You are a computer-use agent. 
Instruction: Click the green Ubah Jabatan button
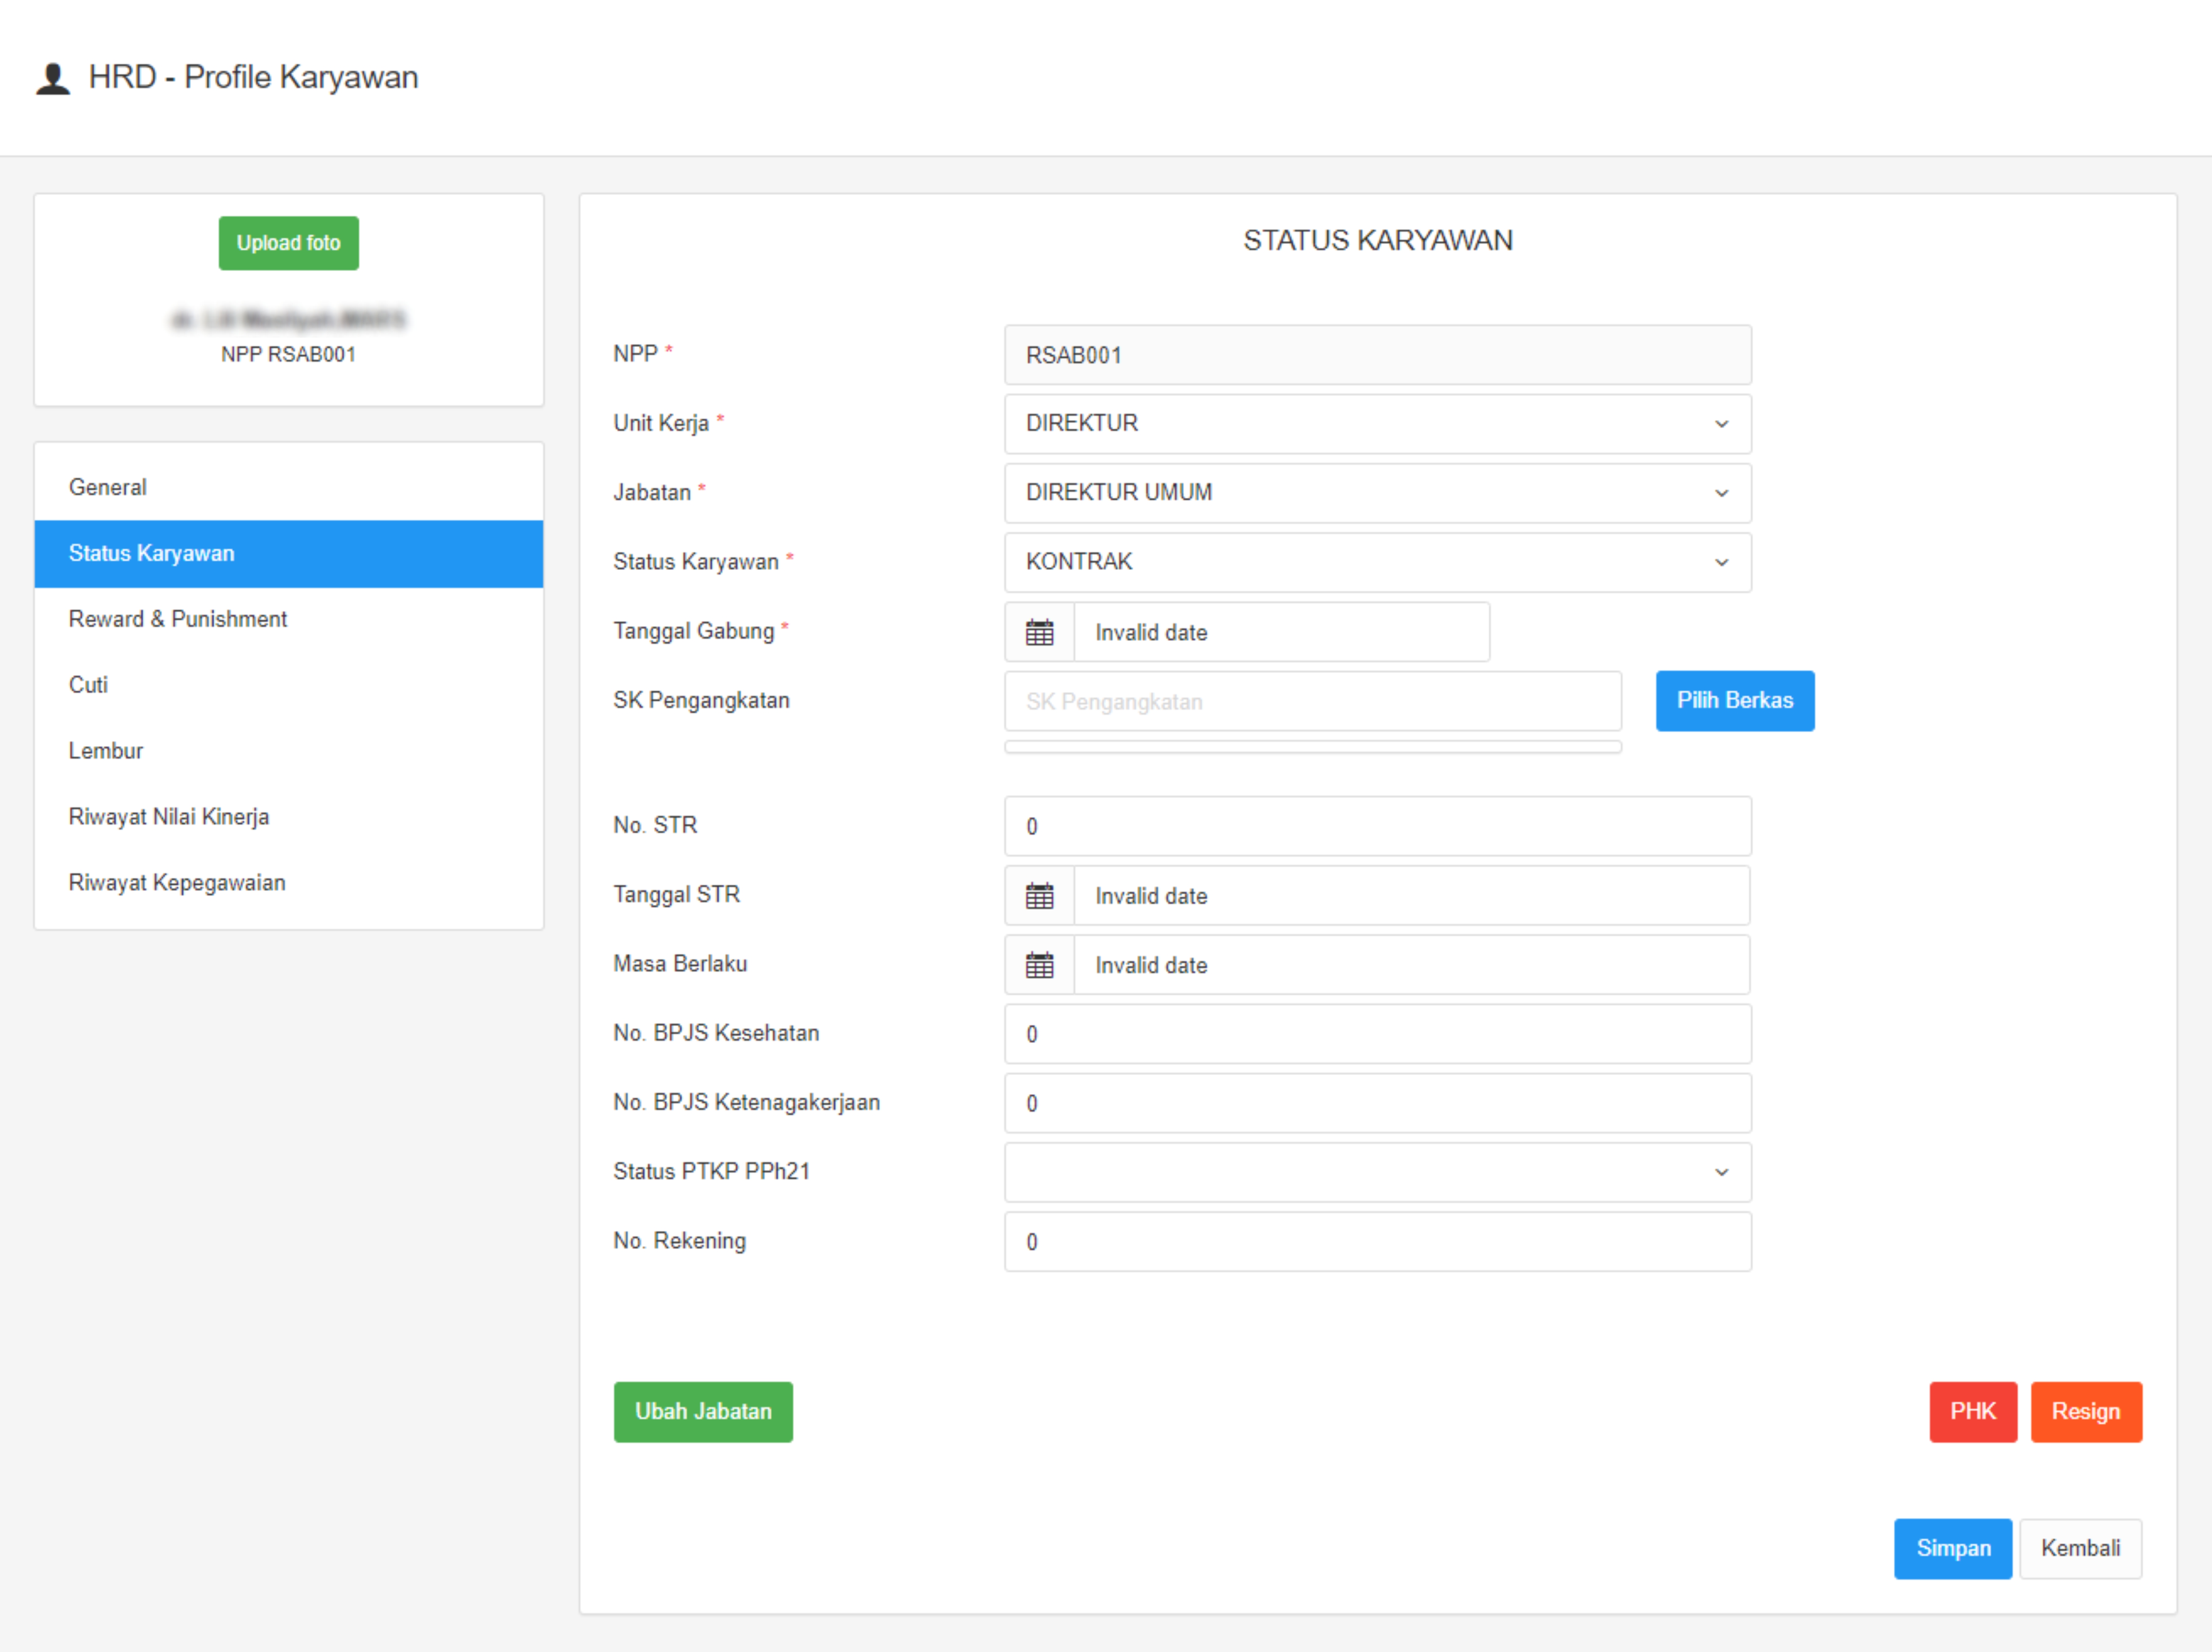click(703, 1411)
